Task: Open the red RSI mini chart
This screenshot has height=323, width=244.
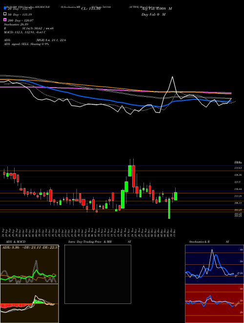Action: (x=214, y=303)
